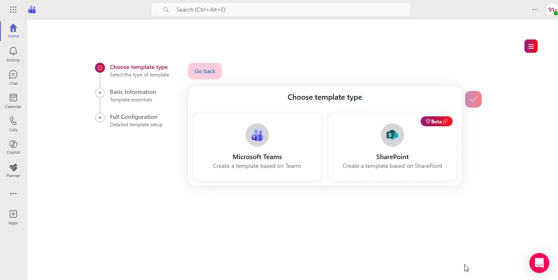Open Settings and more ellipsis menu
Image resolution: width=558 pixels, height=280 pixels.
pyautogui.click(x=535, y=10)
